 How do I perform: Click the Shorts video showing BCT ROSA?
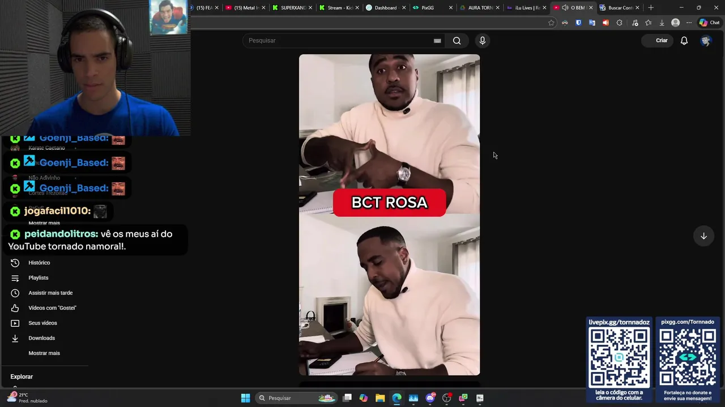(389, 215)
